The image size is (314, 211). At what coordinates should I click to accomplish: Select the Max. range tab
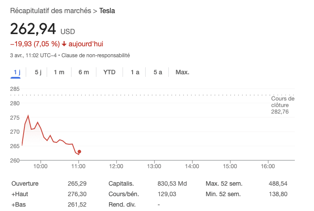coord(182,72)
